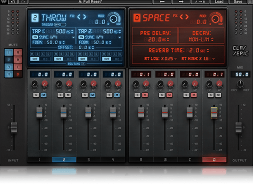Image resolution: width=253 pixels, height=184 pixels.
Task: Toggle mute for reverb D in MUTE grid
Action: tap(17, 74)
